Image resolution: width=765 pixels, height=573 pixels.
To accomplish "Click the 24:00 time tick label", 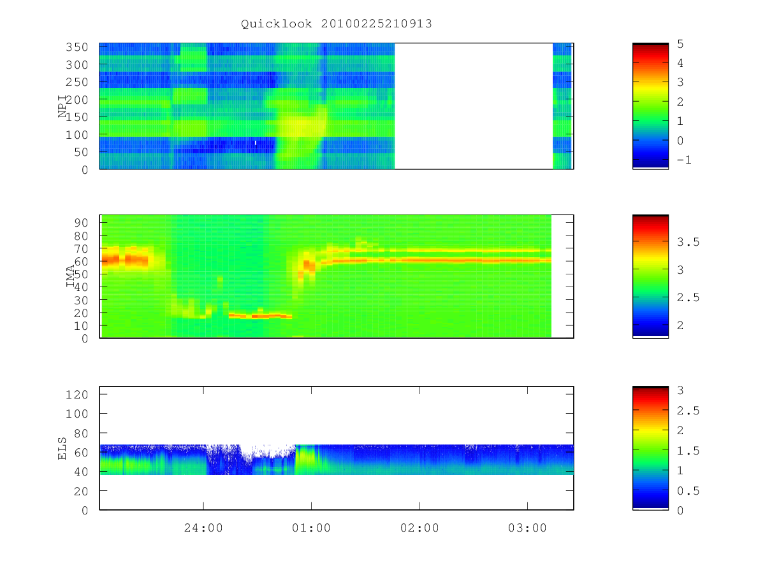I will pyautogui.click(x=203, y=528).
